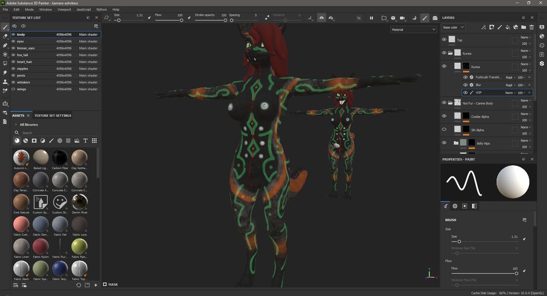
Task: Select the Carbon Fiber material
Action: 60,158
